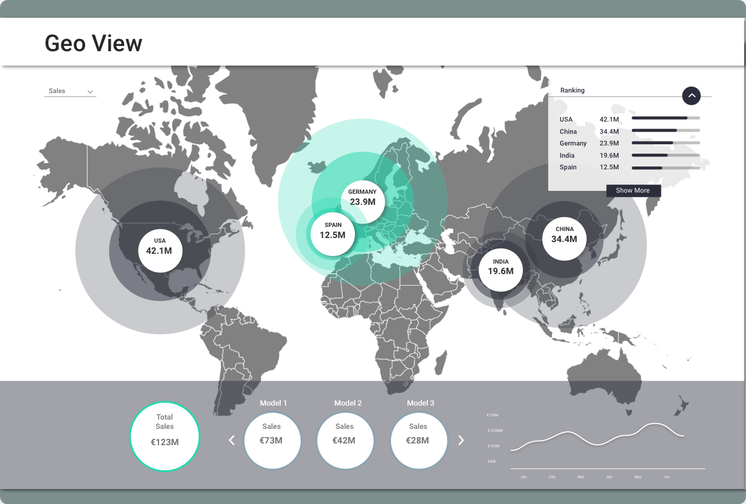Open Model 2 sales €42M circle
The height and width of the screenshot is (504, 746).
[x=344, y=440]
